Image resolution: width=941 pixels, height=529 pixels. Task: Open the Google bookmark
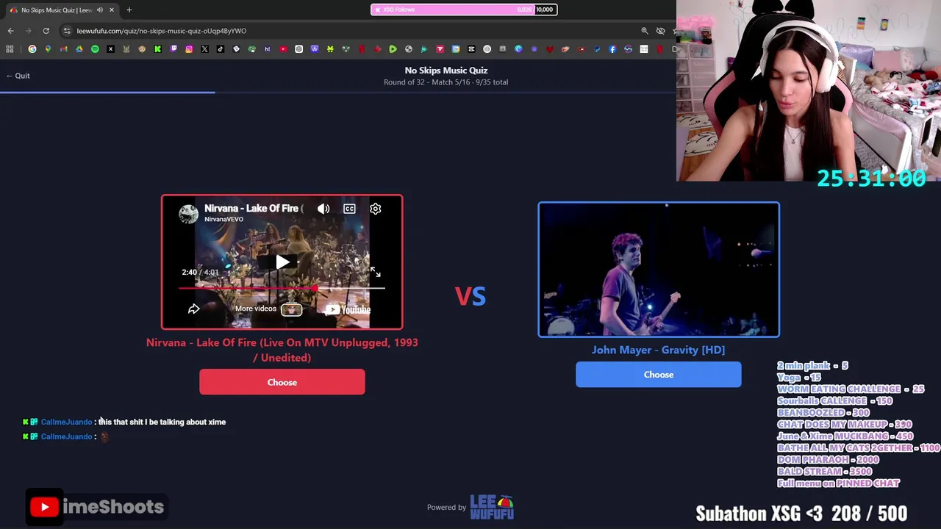click(x=32, y=49)
